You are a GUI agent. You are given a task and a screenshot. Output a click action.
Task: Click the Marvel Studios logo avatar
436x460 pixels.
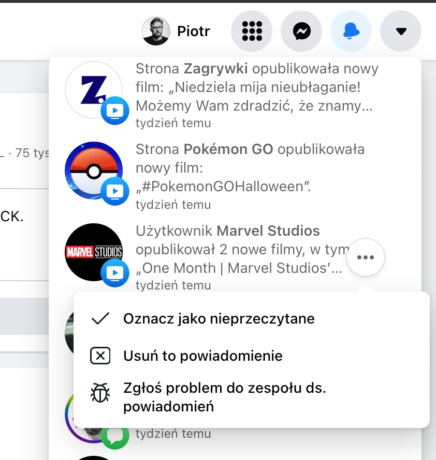coord(94,252)
